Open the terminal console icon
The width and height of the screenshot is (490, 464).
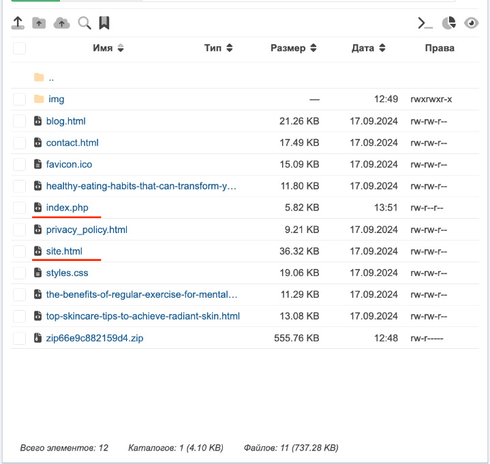425,23
